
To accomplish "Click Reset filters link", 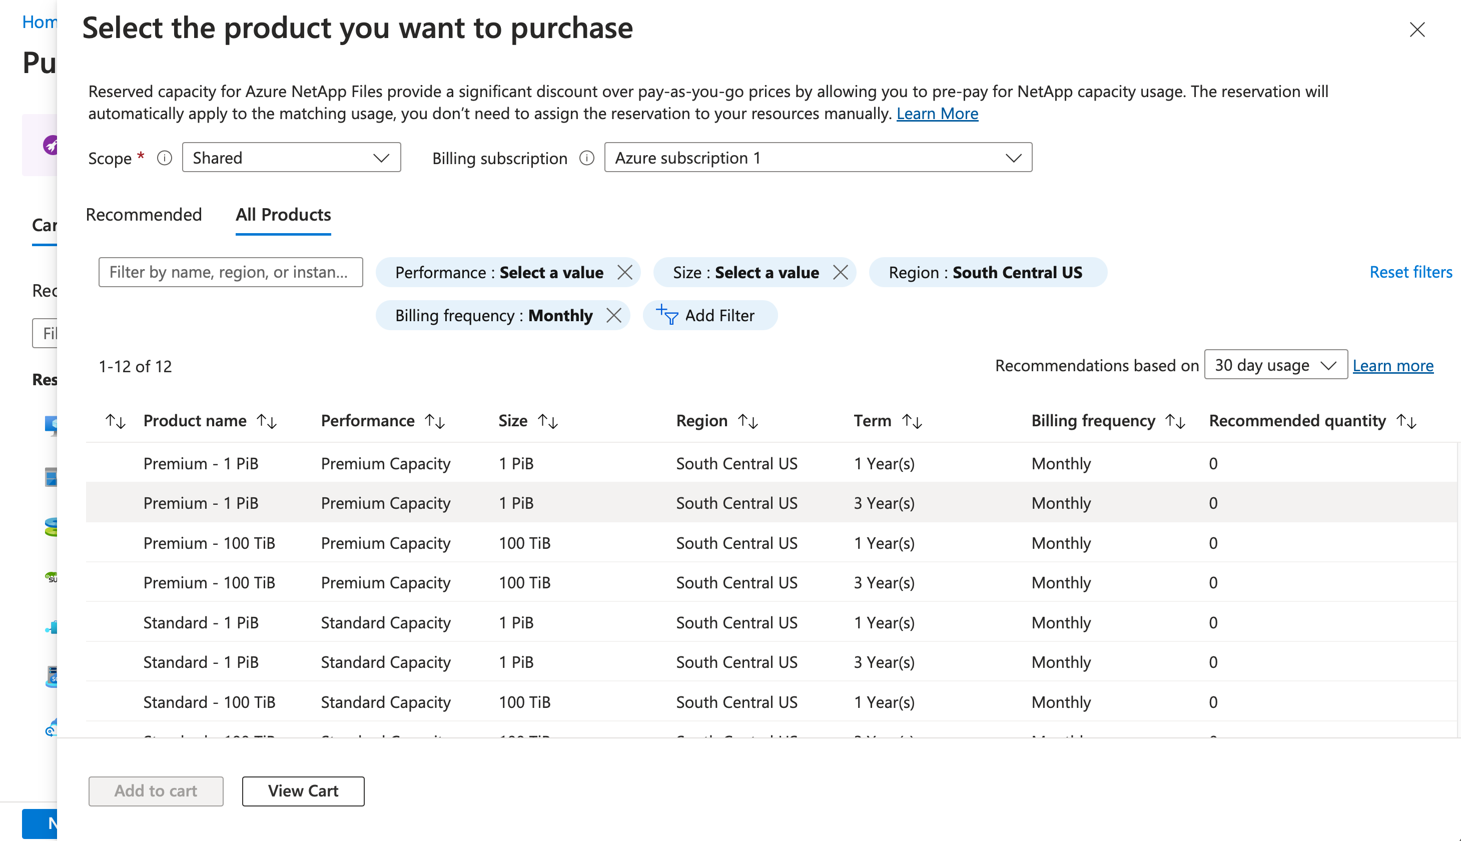I will pyautogui.click(x=1410, y=272).
